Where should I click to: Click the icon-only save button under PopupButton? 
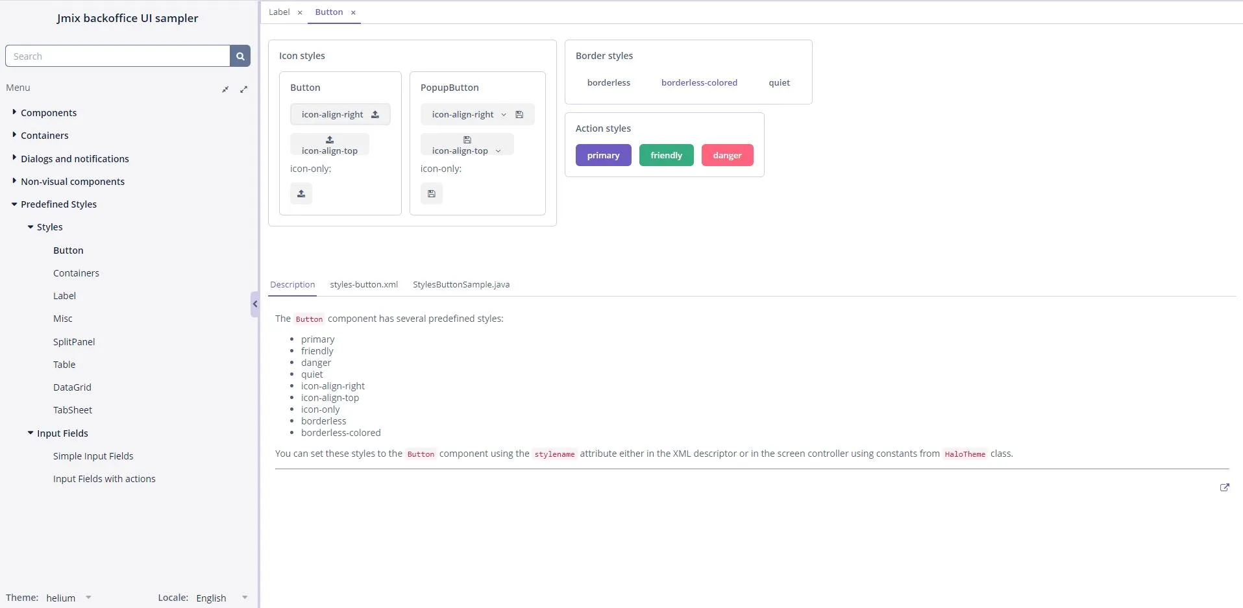click(431, 193)
